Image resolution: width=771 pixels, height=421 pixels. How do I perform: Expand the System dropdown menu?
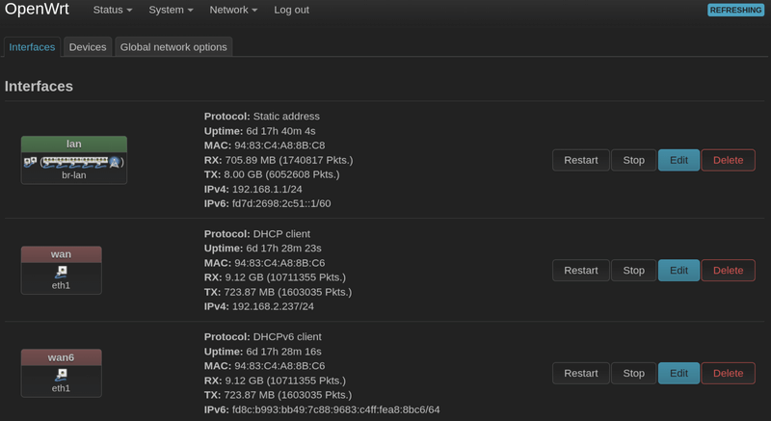click(x=172, y=10)
